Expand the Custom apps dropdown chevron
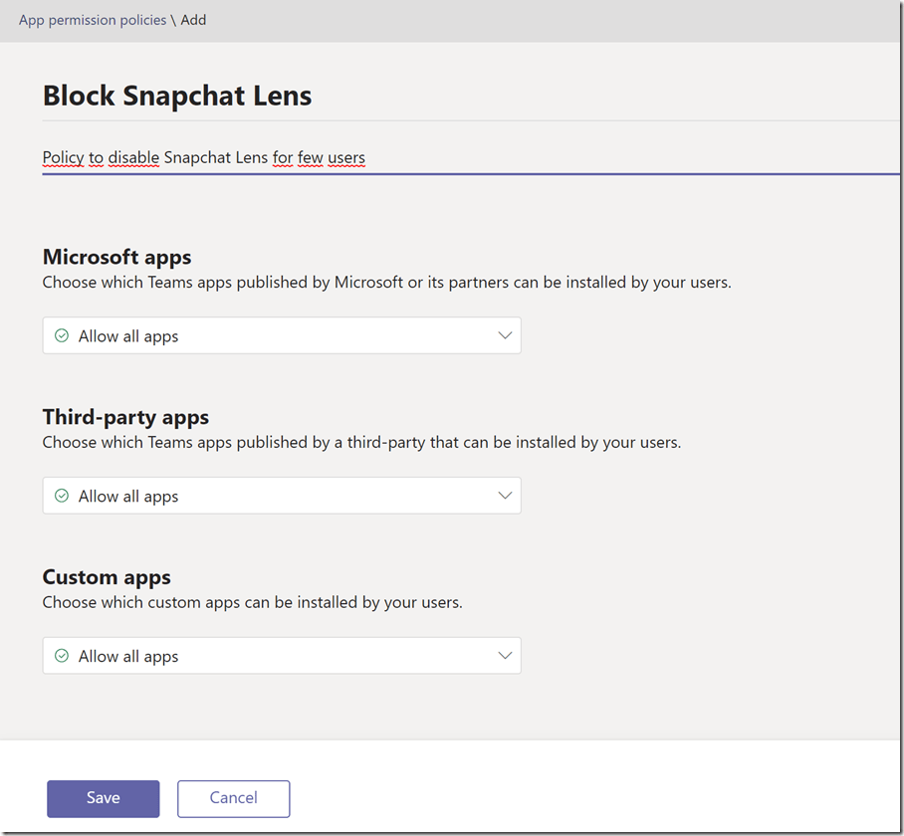904x836 pixels. pyautogui.click(x=505, y=656)
